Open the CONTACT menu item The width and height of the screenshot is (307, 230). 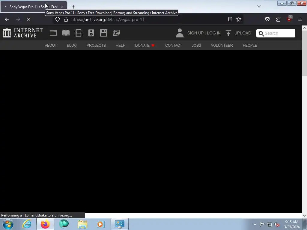point(174,46)
